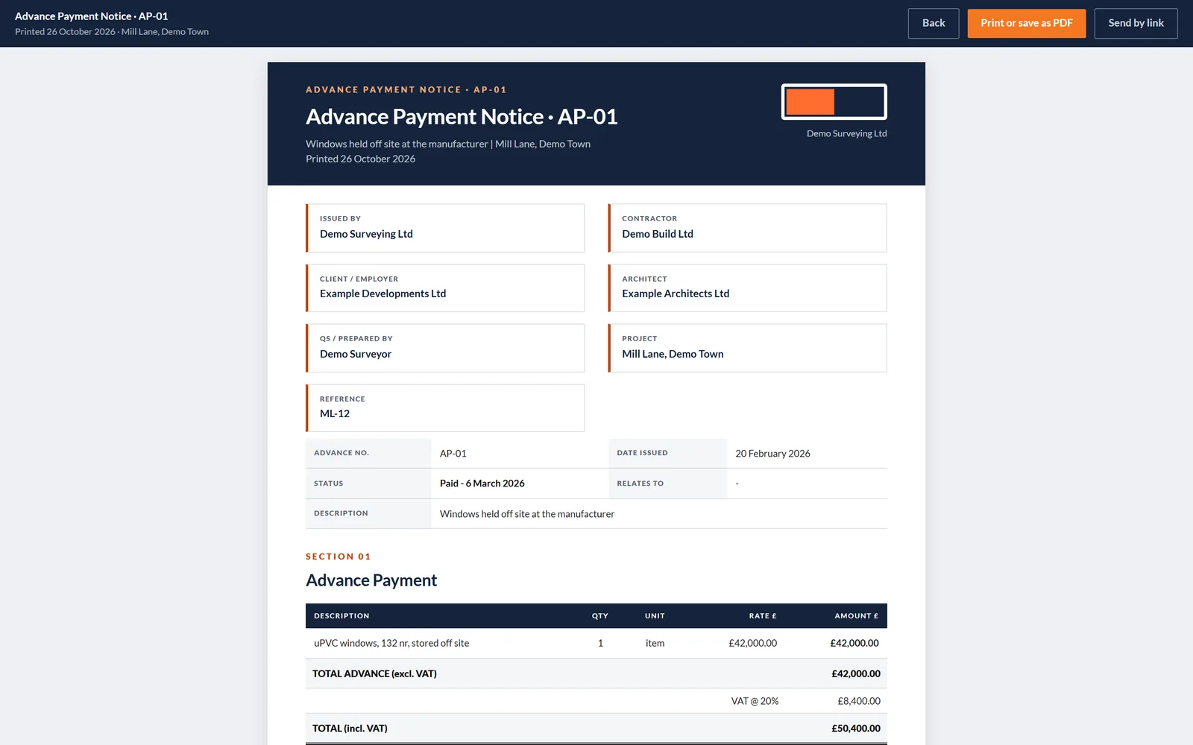Image resolution: width=1193 pixels, height=745 pixels.
Task: Click the "TOTAL ADVANCE (excl. VAT)" label
Action: coord(374,673)
